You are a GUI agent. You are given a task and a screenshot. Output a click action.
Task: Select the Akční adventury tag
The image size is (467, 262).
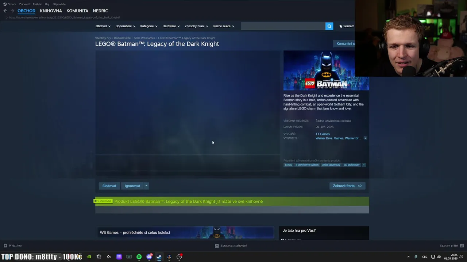[331, 165]
